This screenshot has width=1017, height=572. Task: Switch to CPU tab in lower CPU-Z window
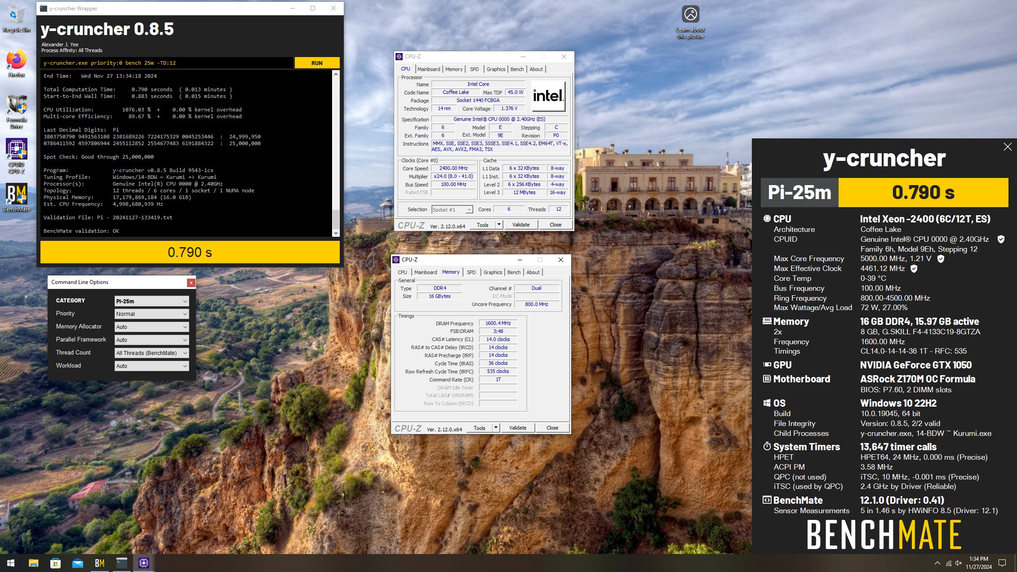point(402,272)
